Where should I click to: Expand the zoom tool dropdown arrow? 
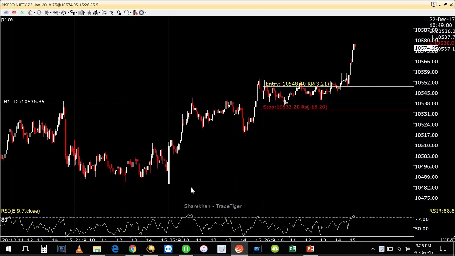tap(131, 12)
